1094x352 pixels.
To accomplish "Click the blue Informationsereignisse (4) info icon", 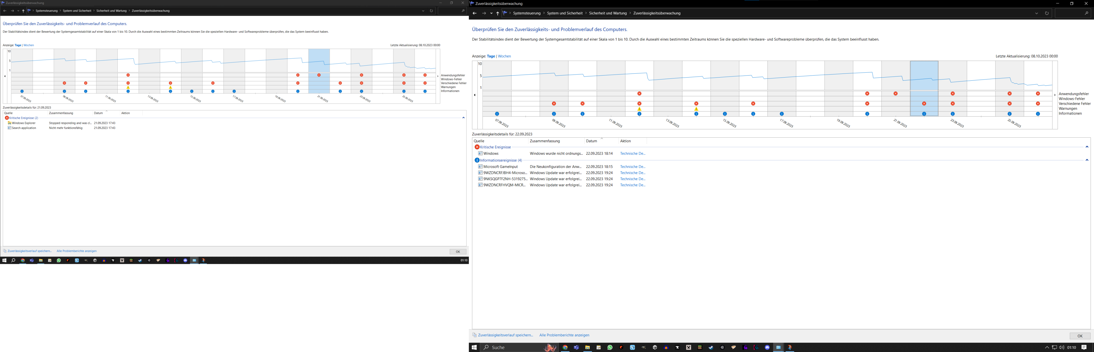I will pyautogui.click(x=477, y=160).
